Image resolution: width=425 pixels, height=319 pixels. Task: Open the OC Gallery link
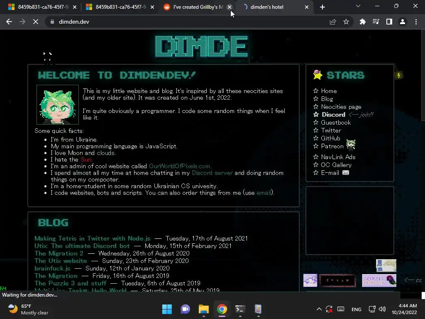[x=336, y=164]
